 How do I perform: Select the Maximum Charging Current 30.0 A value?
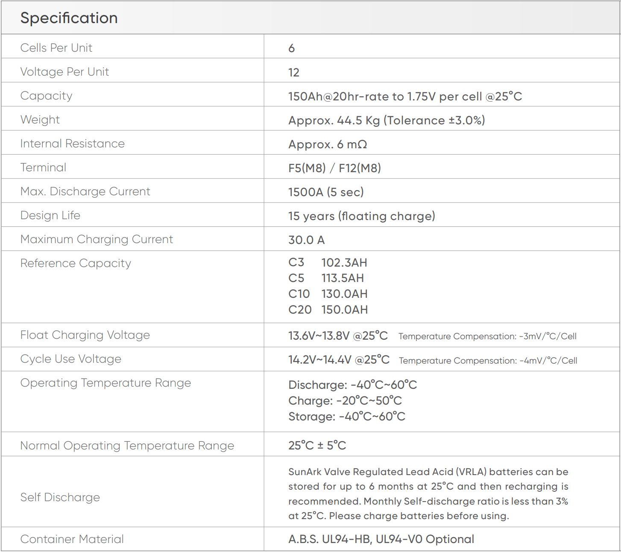tap(307, 240)
